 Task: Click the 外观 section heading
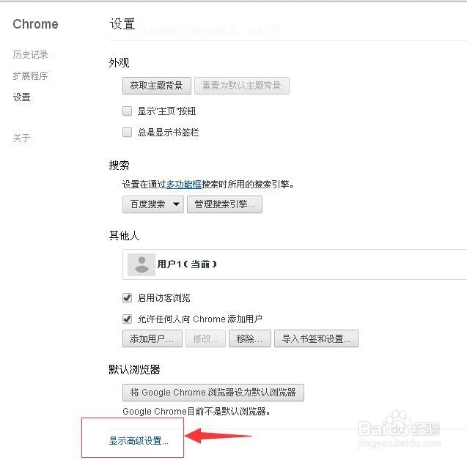coord(119,63)
